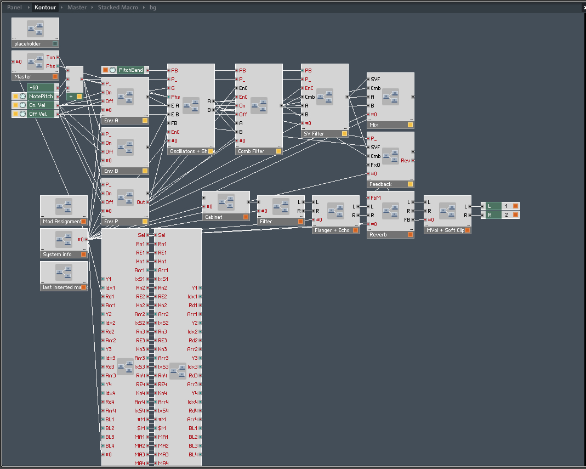Viewport: 586px width, 469px height.
Task: Click the MIDI icon on NotePitch module
Action: (23, 97)
